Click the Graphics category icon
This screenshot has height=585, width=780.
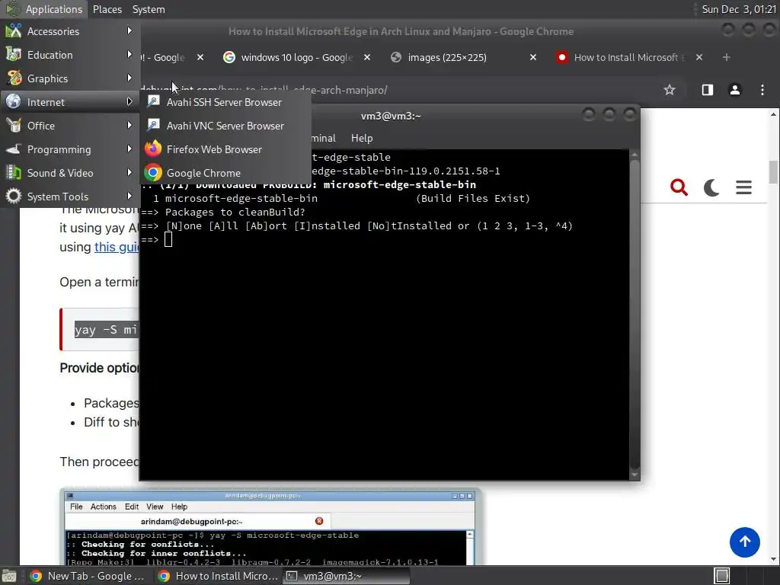[14, 78]
